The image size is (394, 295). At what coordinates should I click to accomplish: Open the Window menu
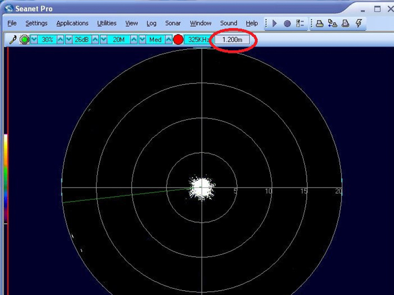pyautogui.click(x=201, y=23)
